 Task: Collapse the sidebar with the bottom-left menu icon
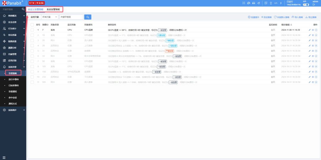(4, 157)
